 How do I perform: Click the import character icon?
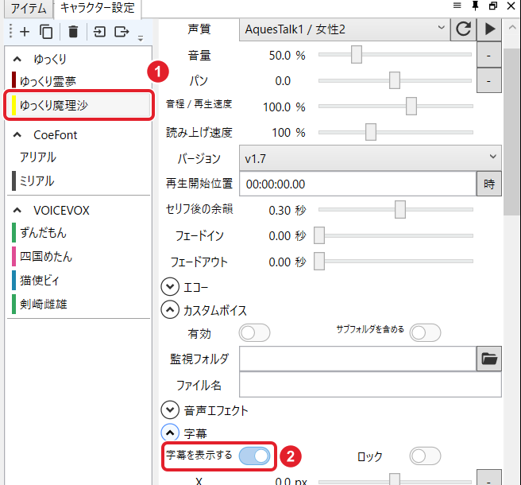[99, 32]
